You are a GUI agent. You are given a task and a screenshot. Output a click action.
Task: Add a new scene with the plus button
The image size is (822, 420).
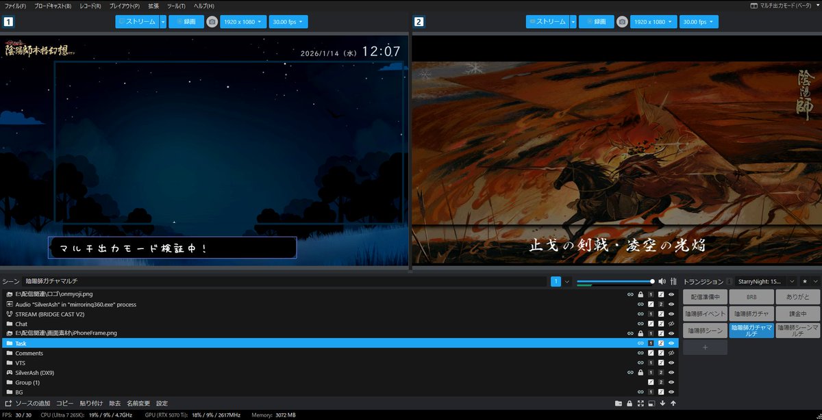coord(705,347)
